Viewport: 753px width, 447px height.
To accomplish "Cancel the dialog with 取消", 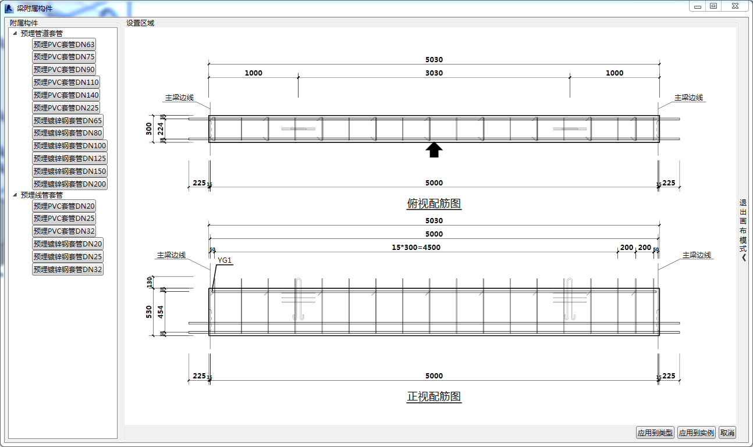I will click(727, 432).
